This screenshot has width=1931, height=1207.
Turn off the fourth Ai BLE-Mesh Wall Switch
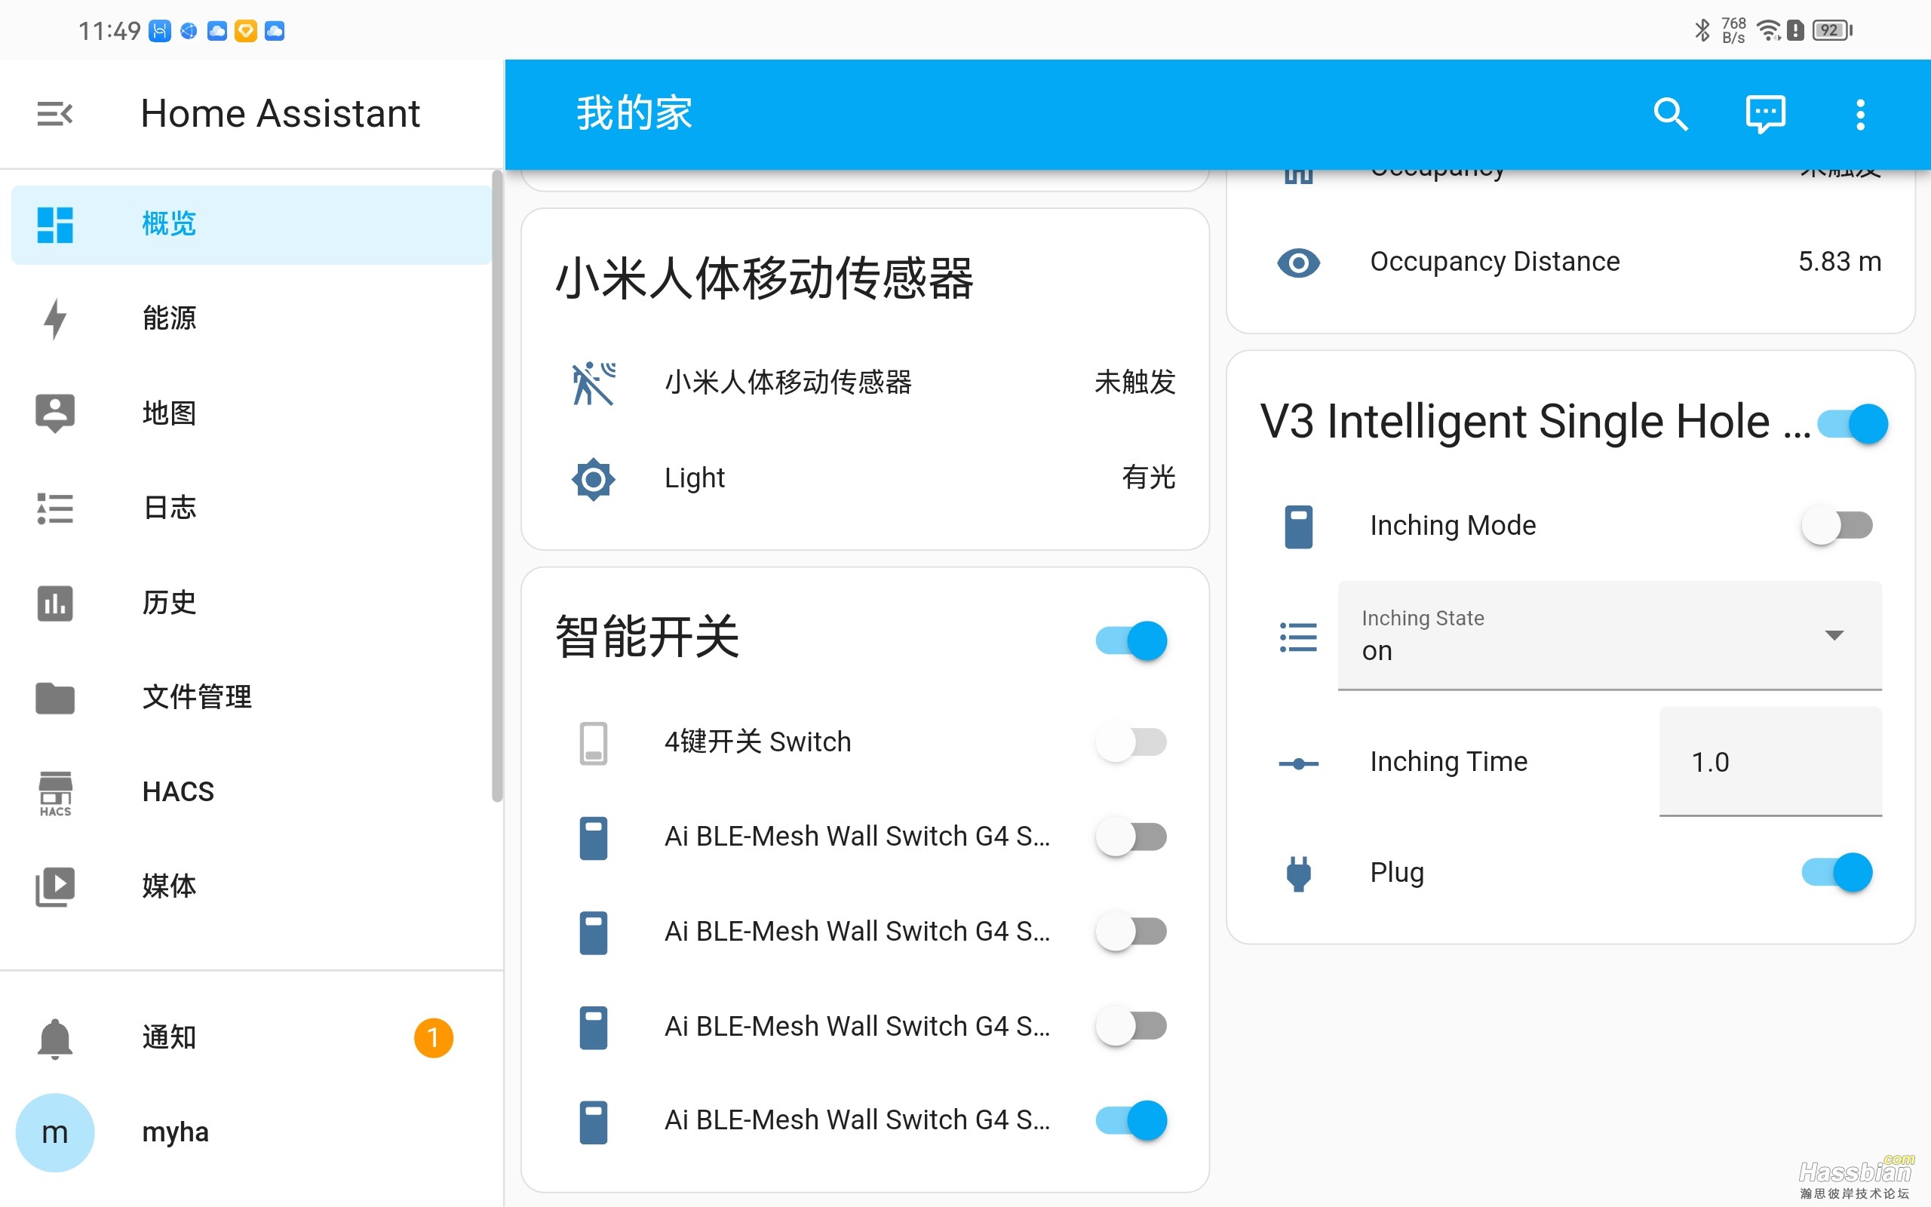1131,1120
